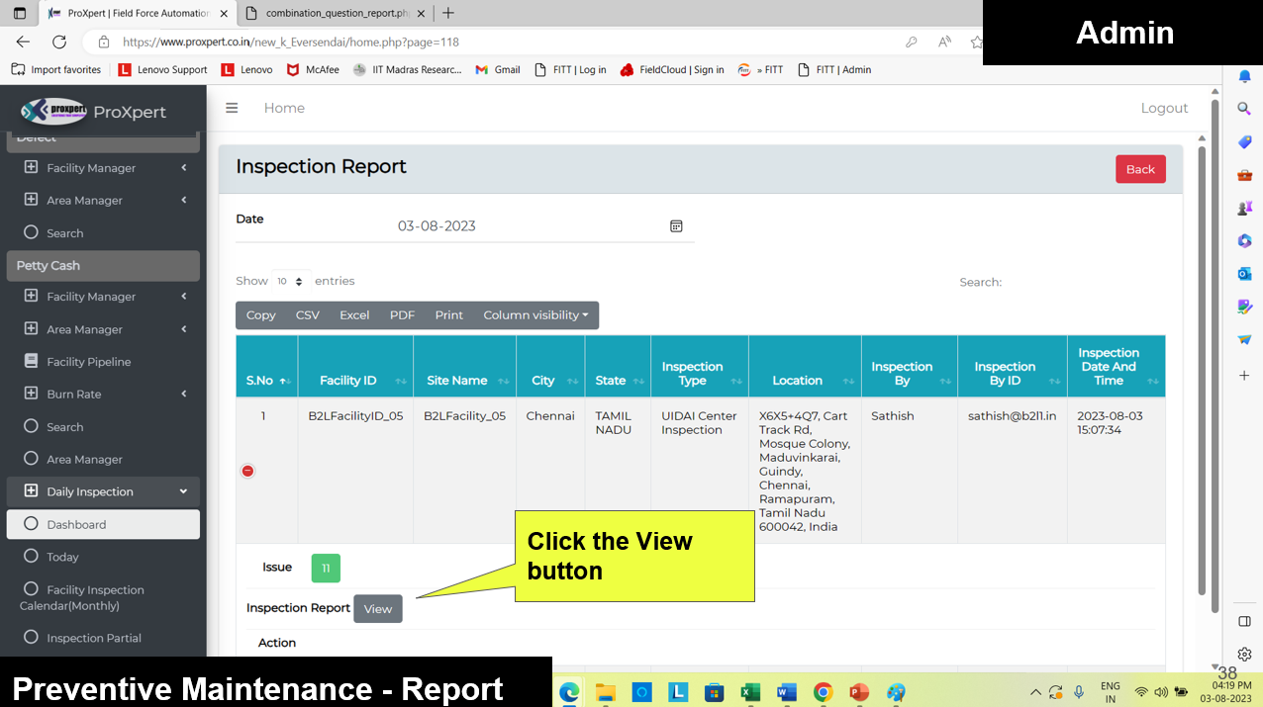This screenshot has height=707, width=1263.
Task: Open PowerPoint from the taskbar
Action: 859,692
